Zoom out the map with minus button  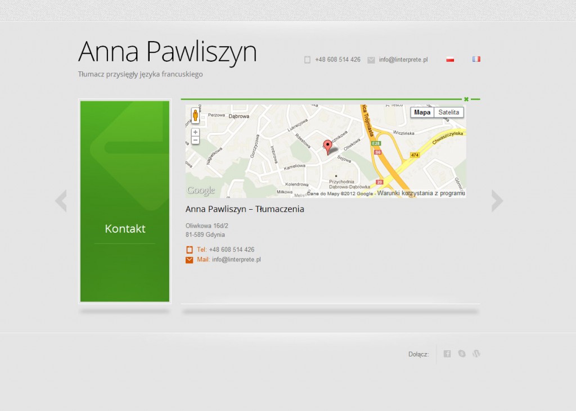pos(195,140)
